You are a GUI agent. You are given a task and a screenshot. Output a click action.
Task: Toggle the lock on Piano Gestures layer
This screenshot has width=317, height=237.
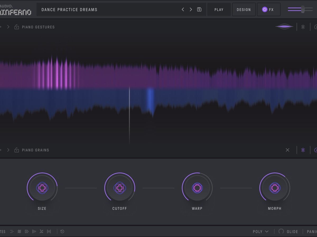[17, 27]
